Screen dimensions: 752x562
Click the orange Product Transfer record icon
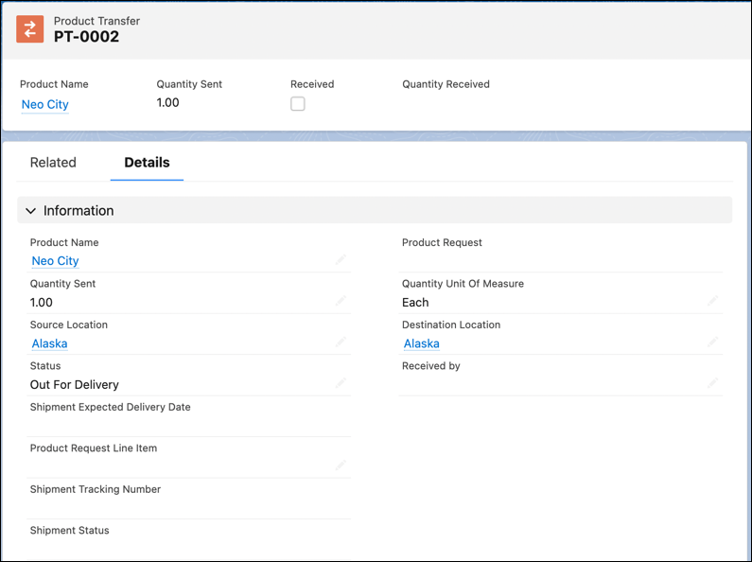pyautogui.click(x=29, y=29)
